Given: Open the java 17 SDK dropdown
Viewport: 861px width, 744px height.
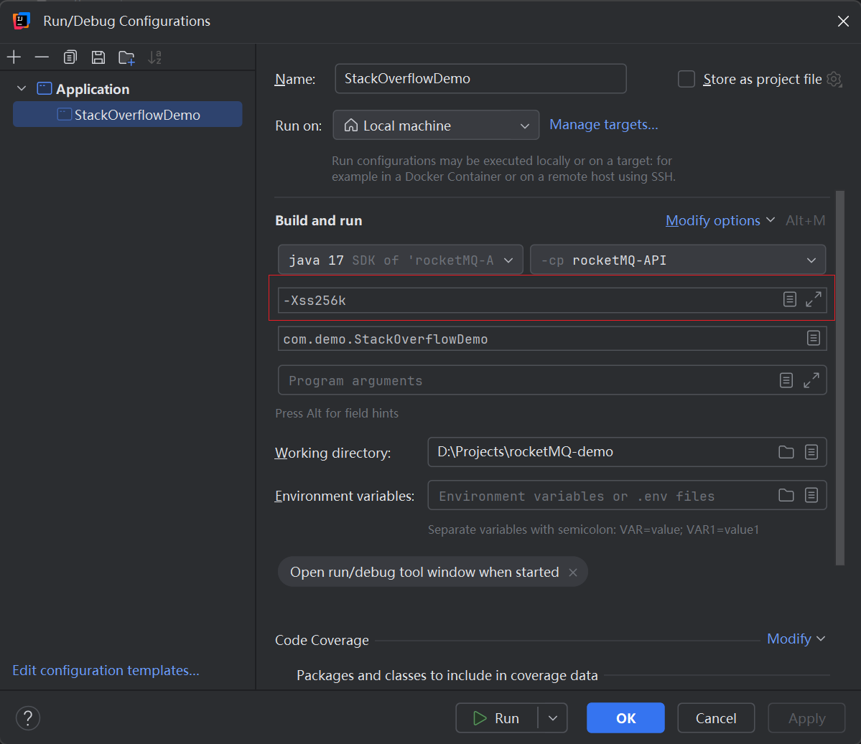Looking at the screenshot, I should coord(400,260).
